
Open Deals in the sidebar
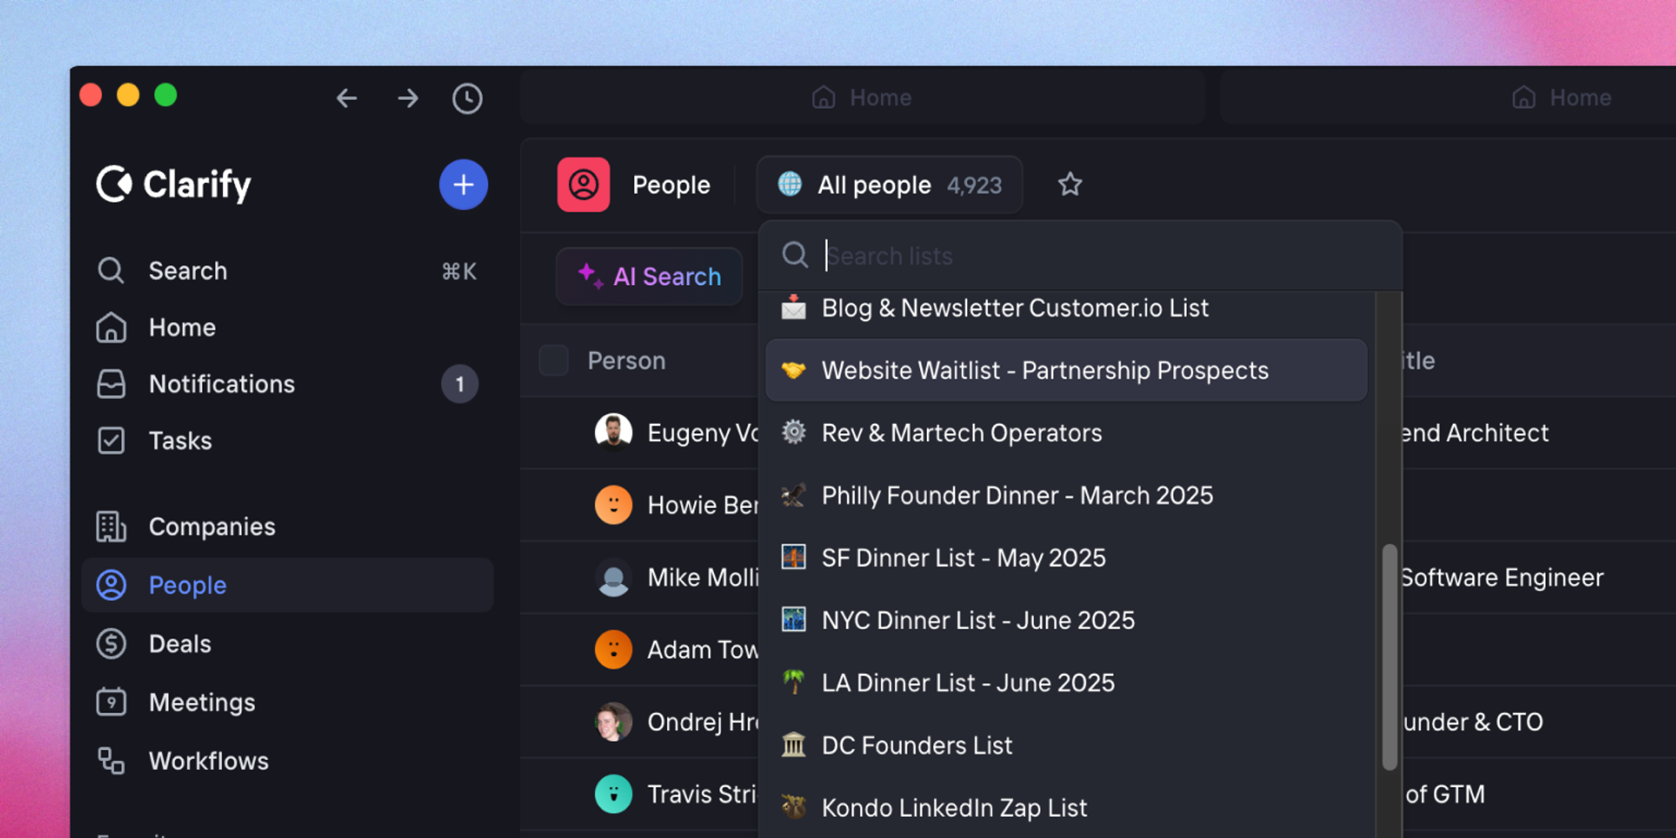[x=287, y=644]
